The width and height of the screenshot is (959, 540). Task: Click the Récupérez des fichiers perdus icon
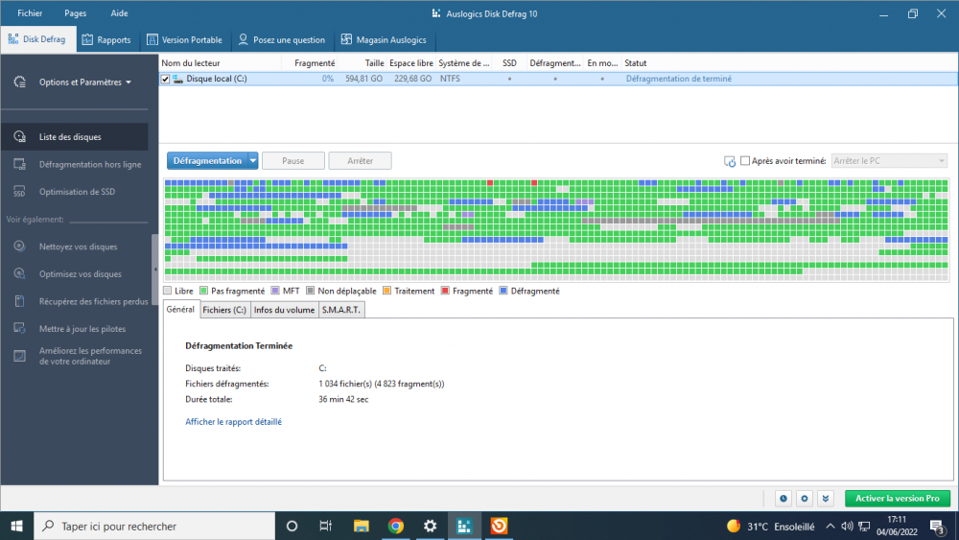(19, 301)
